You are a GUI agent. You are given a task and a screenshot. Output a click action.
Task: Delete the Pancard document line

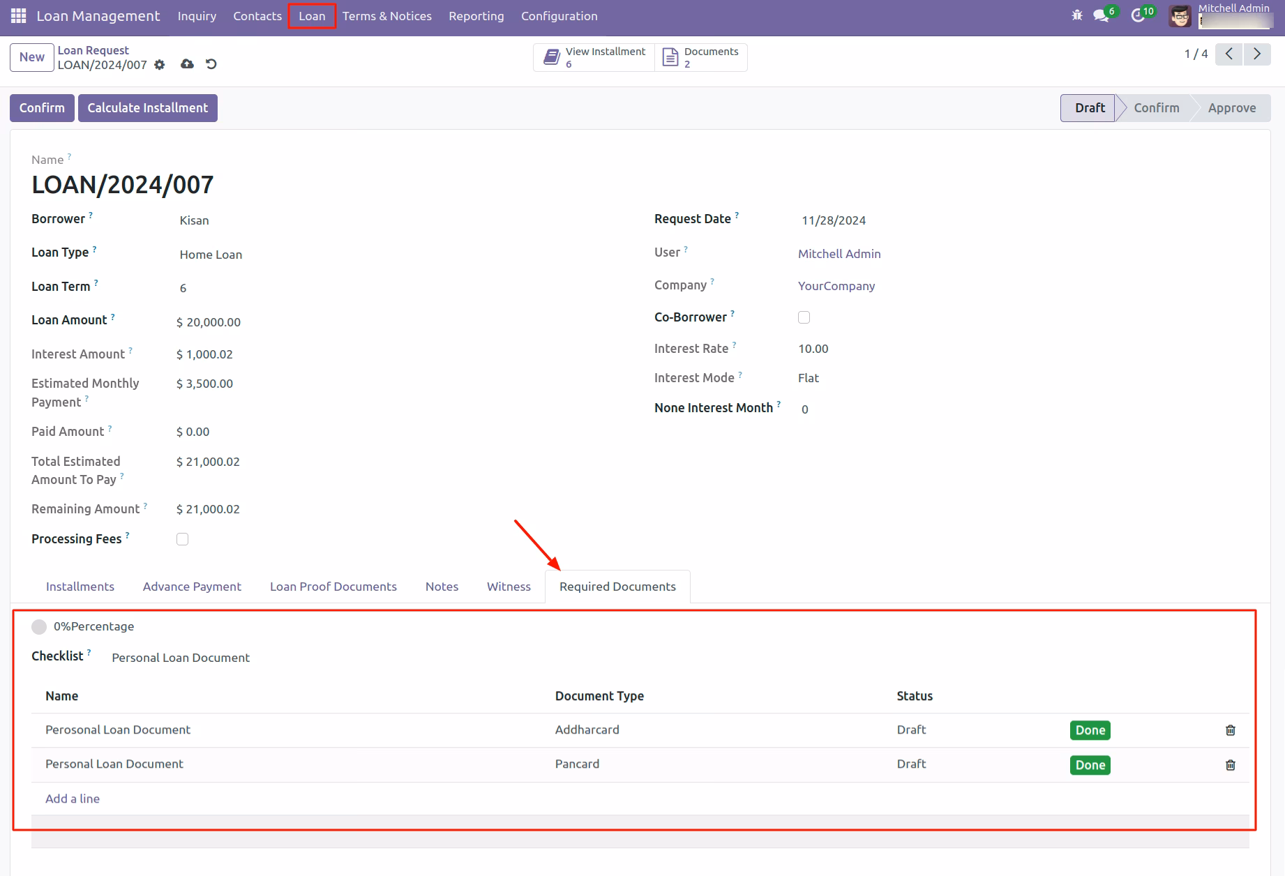pos(1231,765)
